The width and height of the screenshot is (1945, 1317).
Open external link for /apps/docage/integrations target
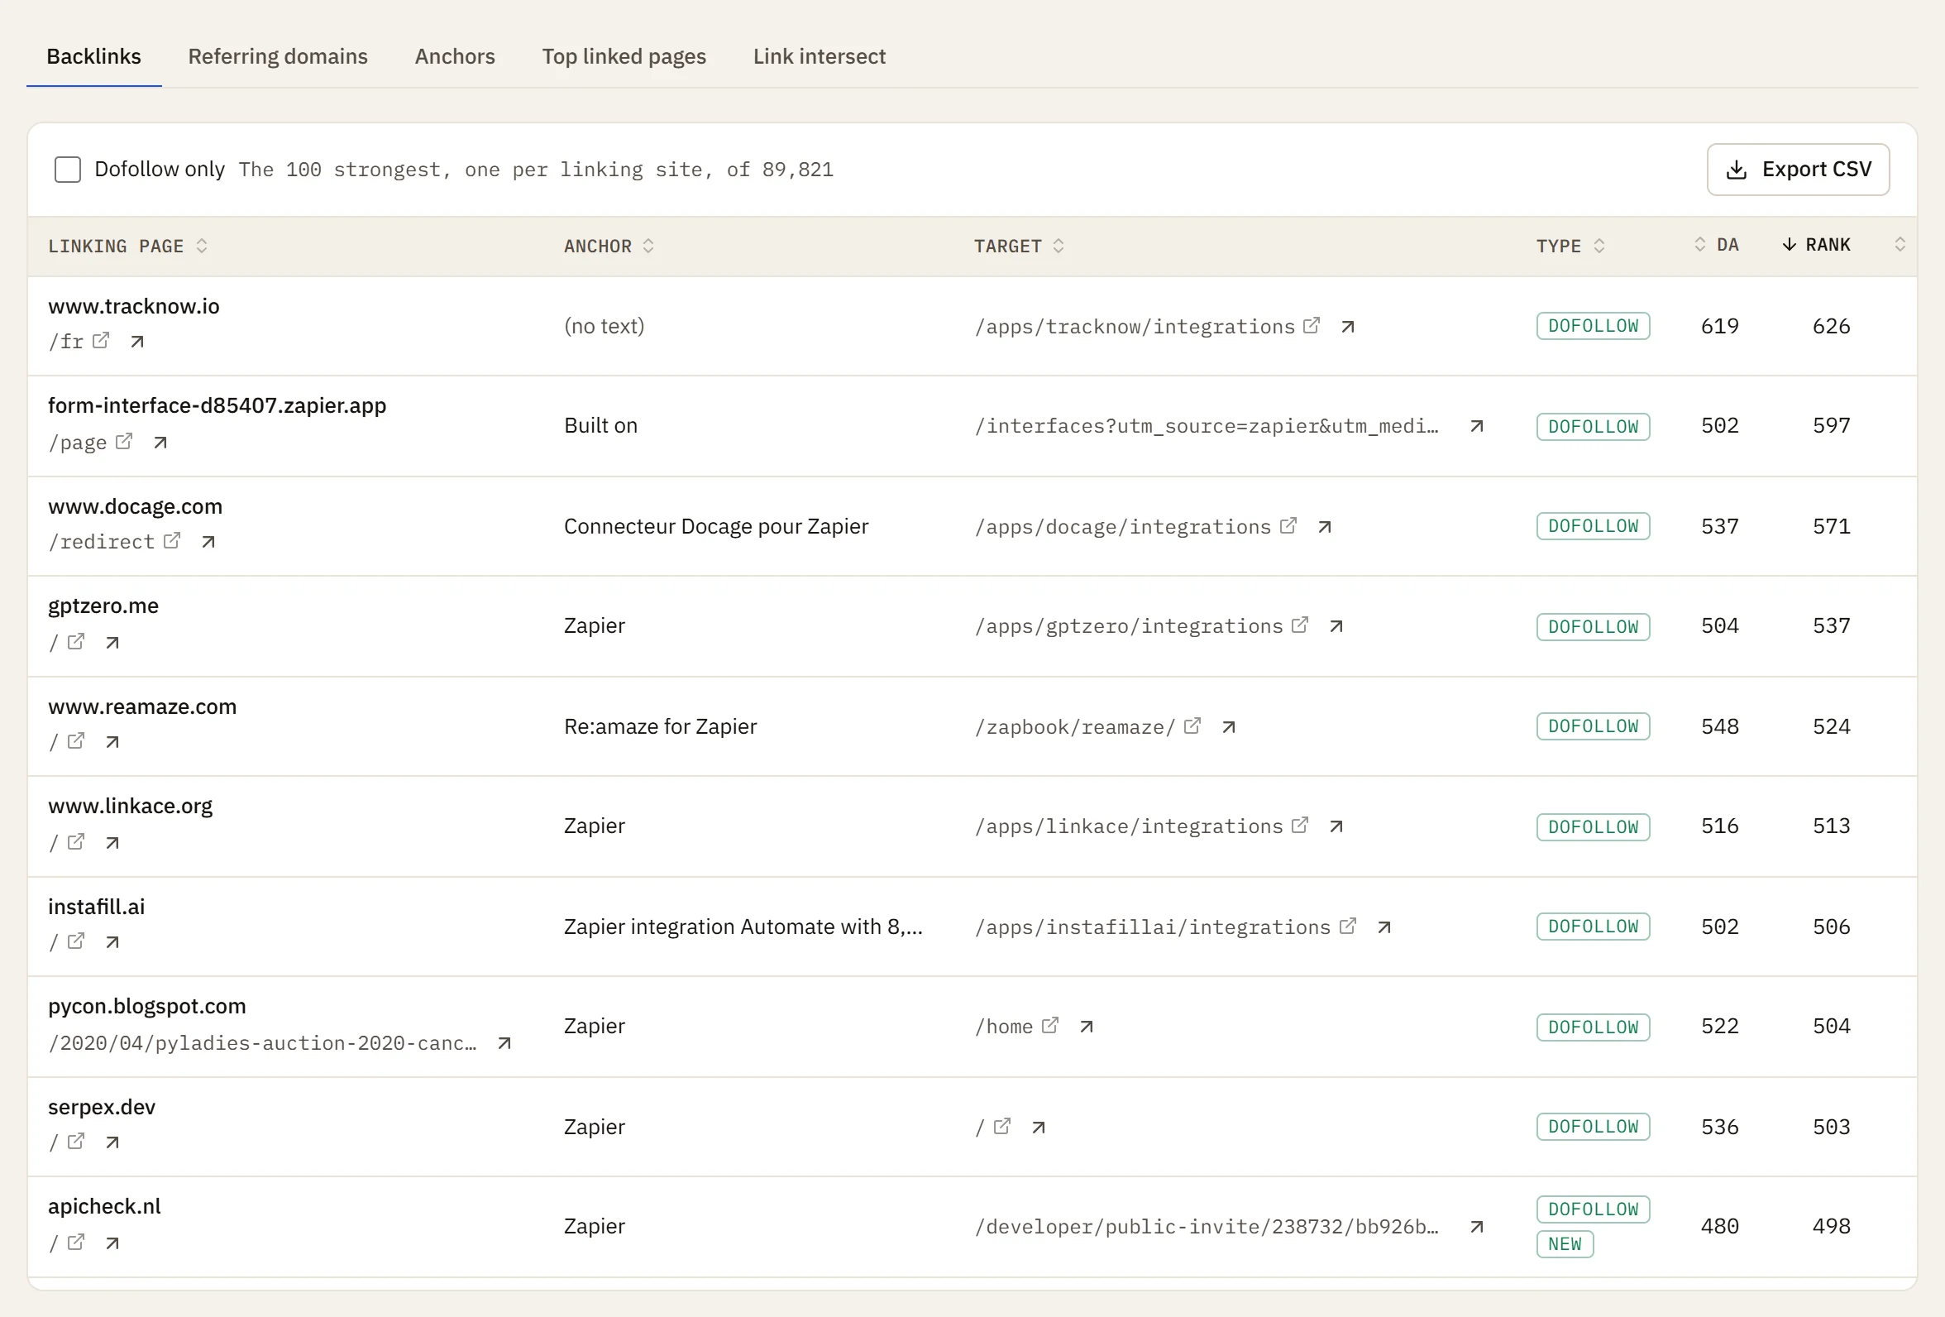coord(1288,525)
